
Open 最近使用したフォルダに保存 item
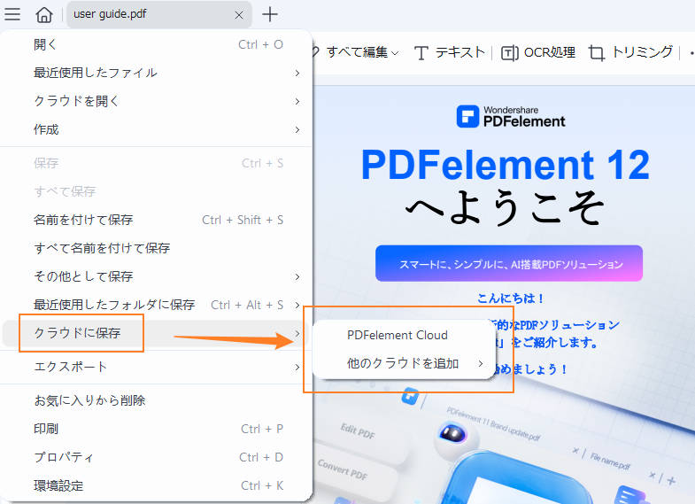[x=156, y=305]
